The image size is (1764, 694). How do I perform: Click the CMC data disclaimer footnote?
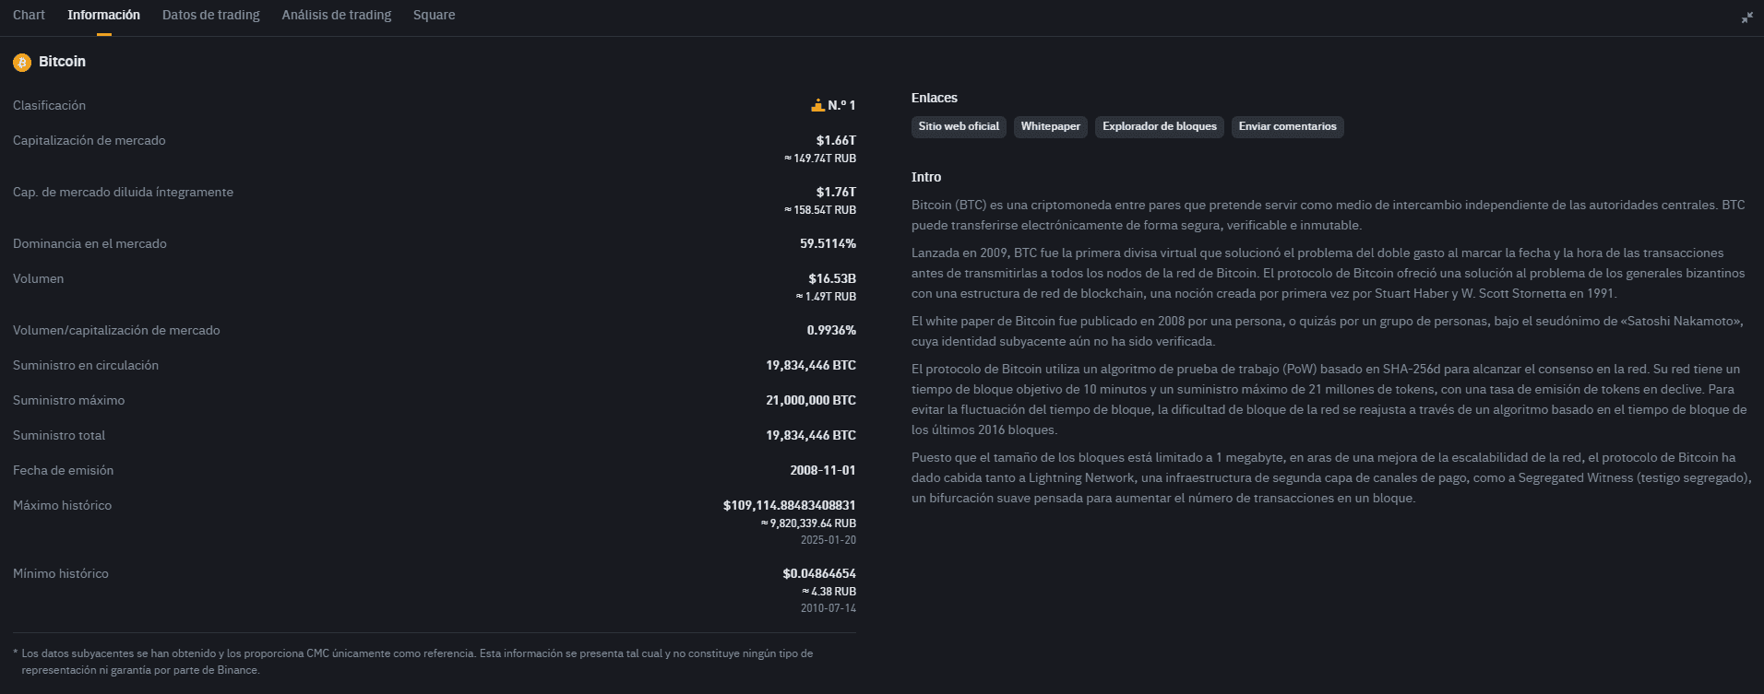coord(413,662)
